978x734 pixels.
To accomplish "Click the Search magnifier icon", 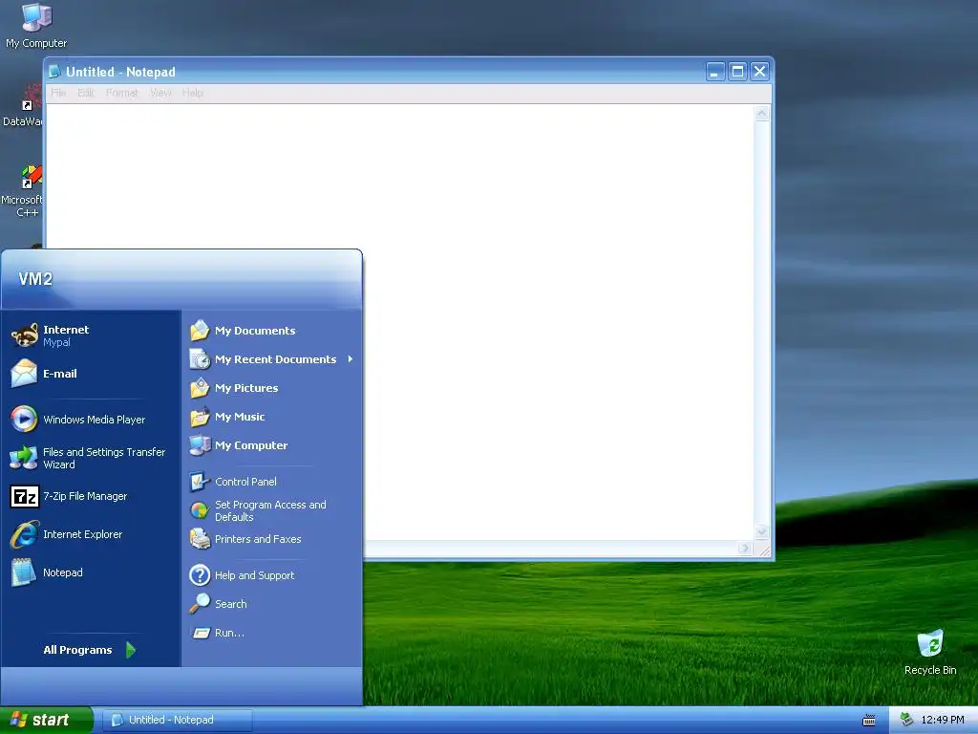I will 200,604.
